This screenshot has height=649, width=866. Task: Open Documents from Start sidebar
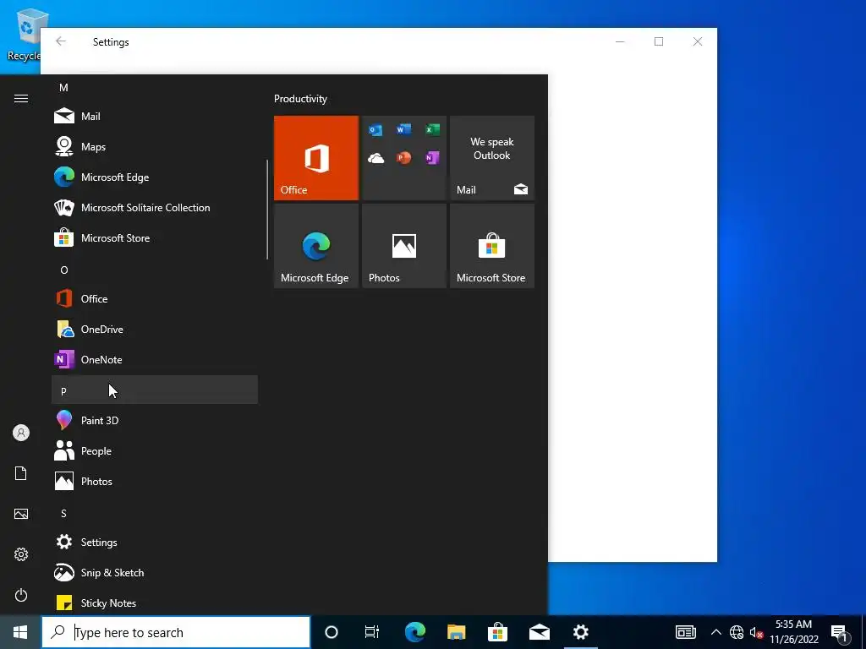(x=21, y=473)
